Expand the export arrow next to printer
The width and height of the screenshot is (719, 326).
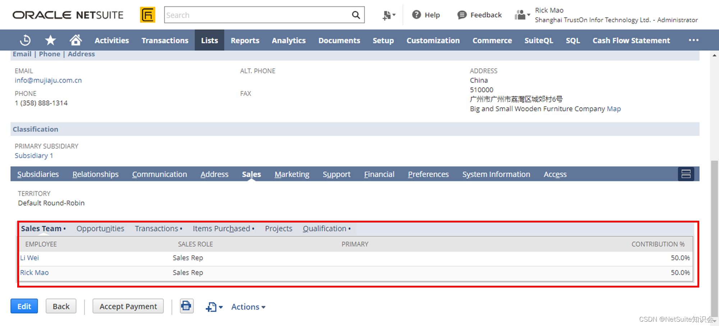(214, 307)
